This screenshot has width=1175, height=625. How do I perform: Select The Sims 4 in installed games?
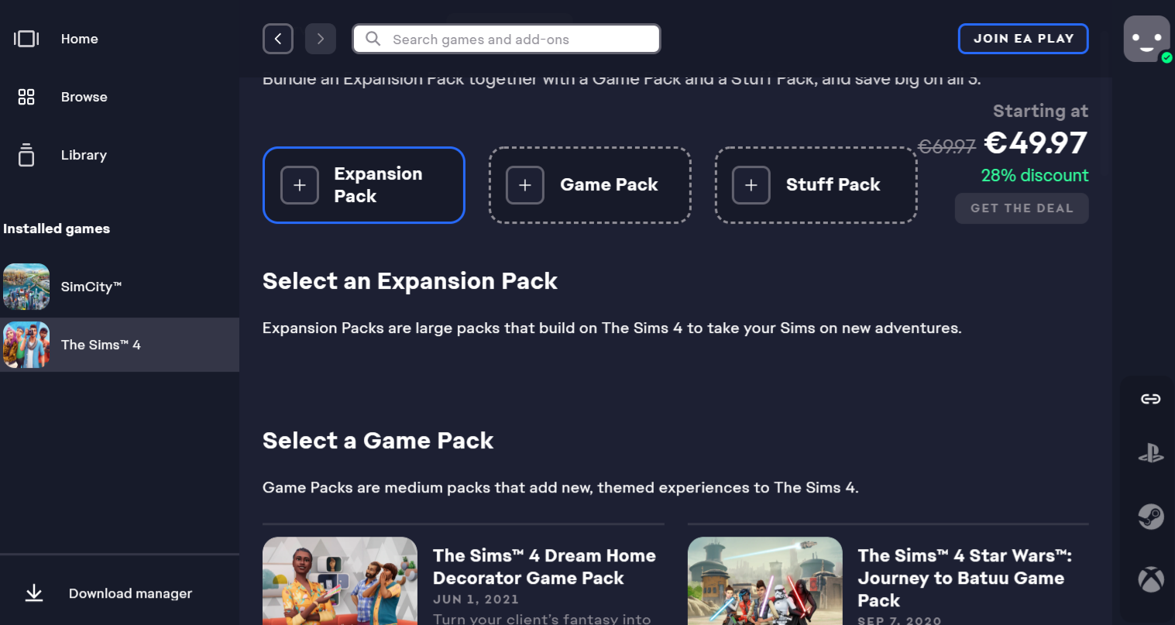(x=101, y=345)
